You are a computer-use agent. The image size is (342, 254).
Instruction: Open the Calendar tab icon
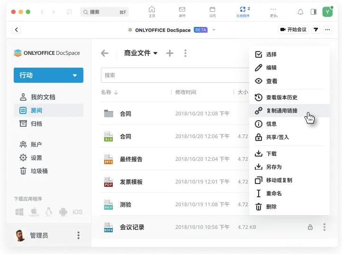pyautogui.click(x=212, y=12)
